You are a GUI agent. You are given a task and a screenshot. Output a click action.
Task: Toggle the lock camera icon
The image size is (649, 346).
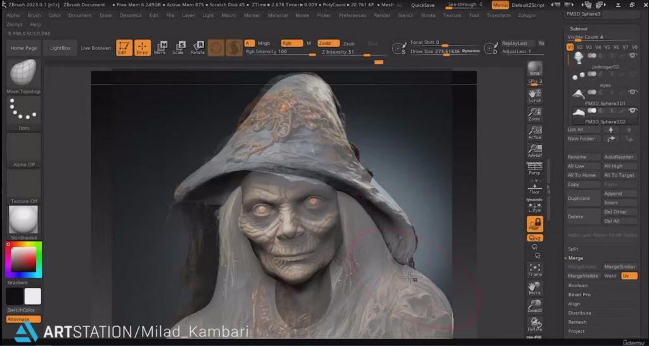click(535, 224)
